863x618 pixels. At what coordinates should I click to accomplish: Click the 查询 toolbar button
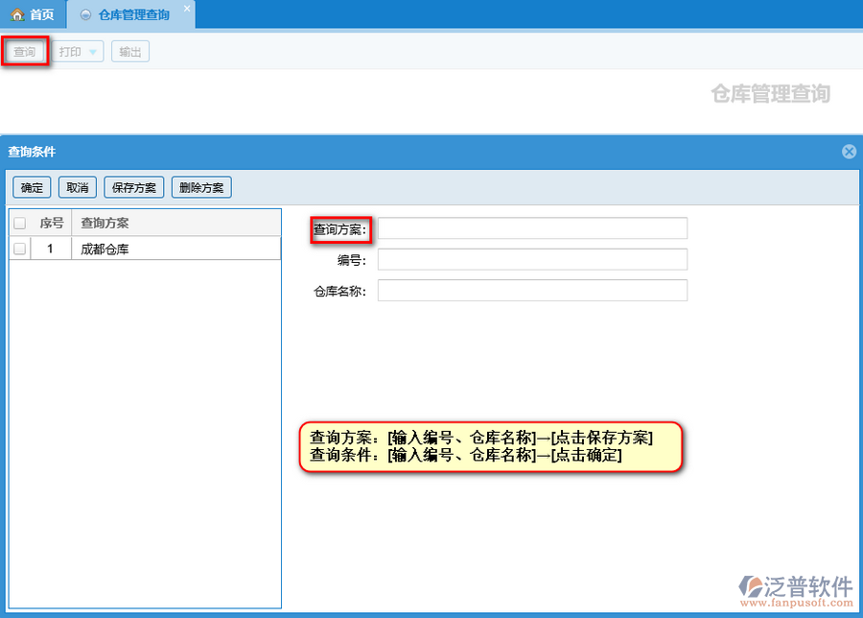coord(25,52)
